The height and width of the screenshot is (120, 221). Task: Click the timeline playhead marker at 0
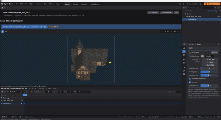[x=25, y=95]
